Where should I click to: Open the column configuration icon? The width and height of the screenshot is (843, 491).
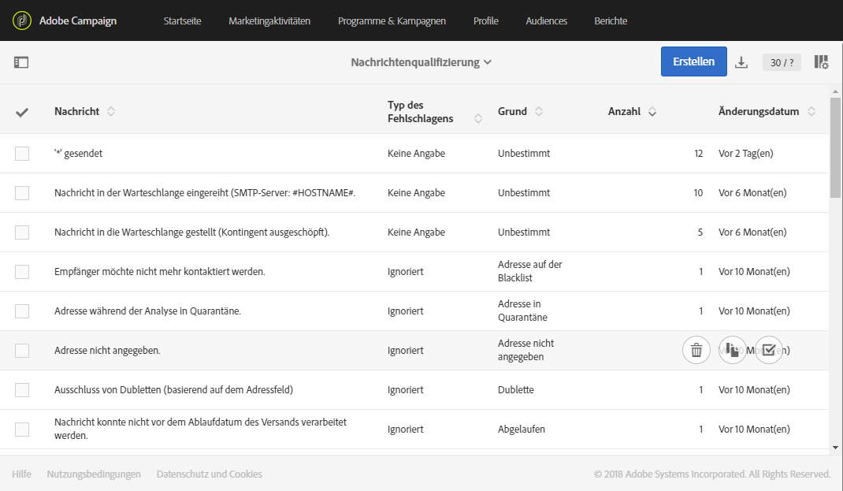pyautogui.click(x=821, y=62)
